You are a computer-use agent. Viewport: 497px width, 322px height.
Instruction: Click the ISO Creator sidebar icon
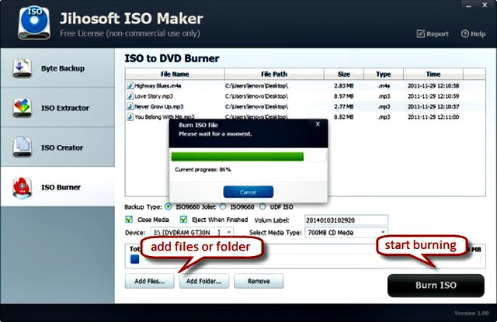(x=23, y=147)
